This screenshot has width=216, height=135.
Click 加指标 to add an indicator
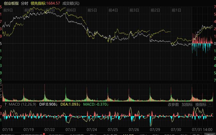pos(187,104)
